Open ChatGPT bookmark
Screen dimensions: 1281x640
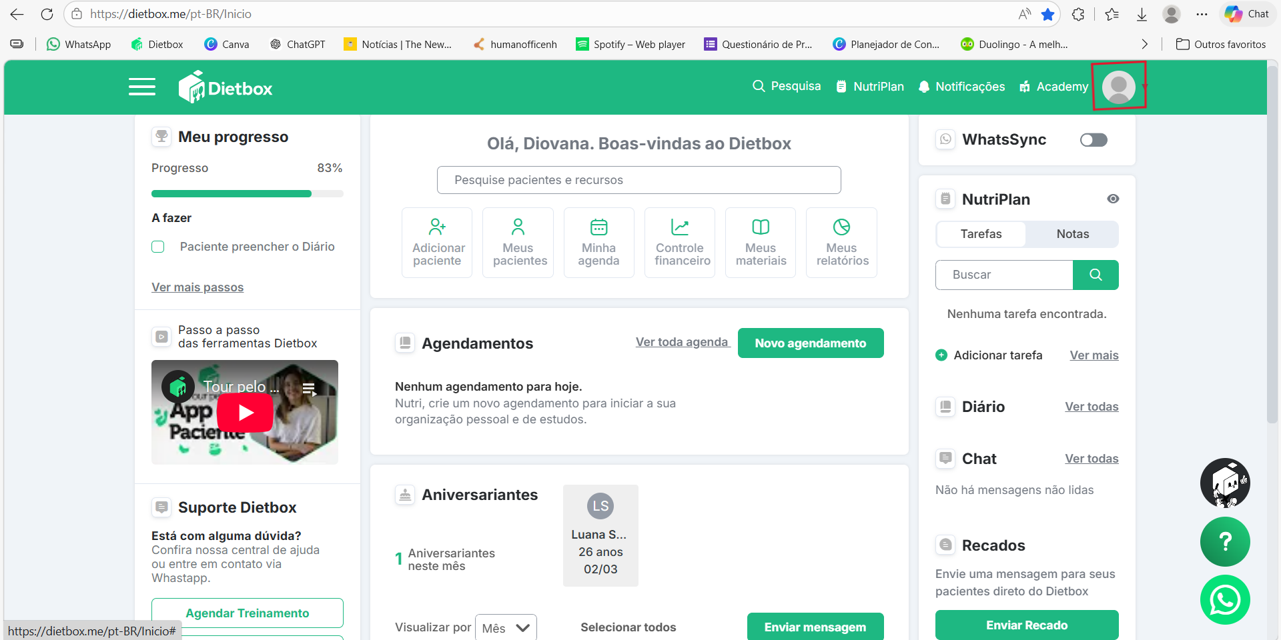tap(298, 44)
